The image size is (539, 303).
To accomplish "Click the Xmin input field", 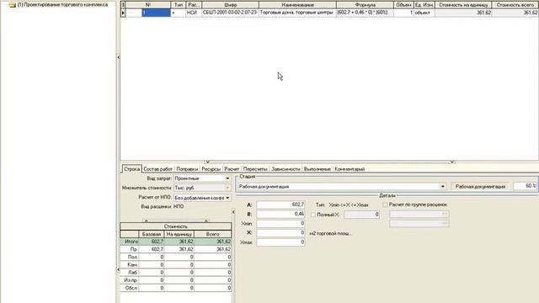I will click(280, 223).
